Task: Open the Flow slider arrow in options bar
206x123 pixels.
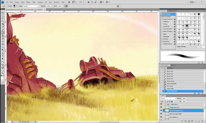Action: click(63, 6)
